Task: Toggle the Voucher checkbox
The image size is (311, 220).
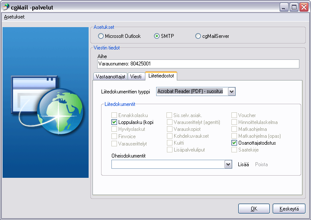Action: (234, 115)
